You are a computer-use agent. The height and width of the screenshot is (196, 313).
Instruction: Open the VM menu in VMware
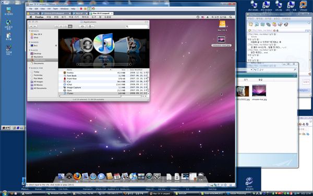[x=49, y=9]
